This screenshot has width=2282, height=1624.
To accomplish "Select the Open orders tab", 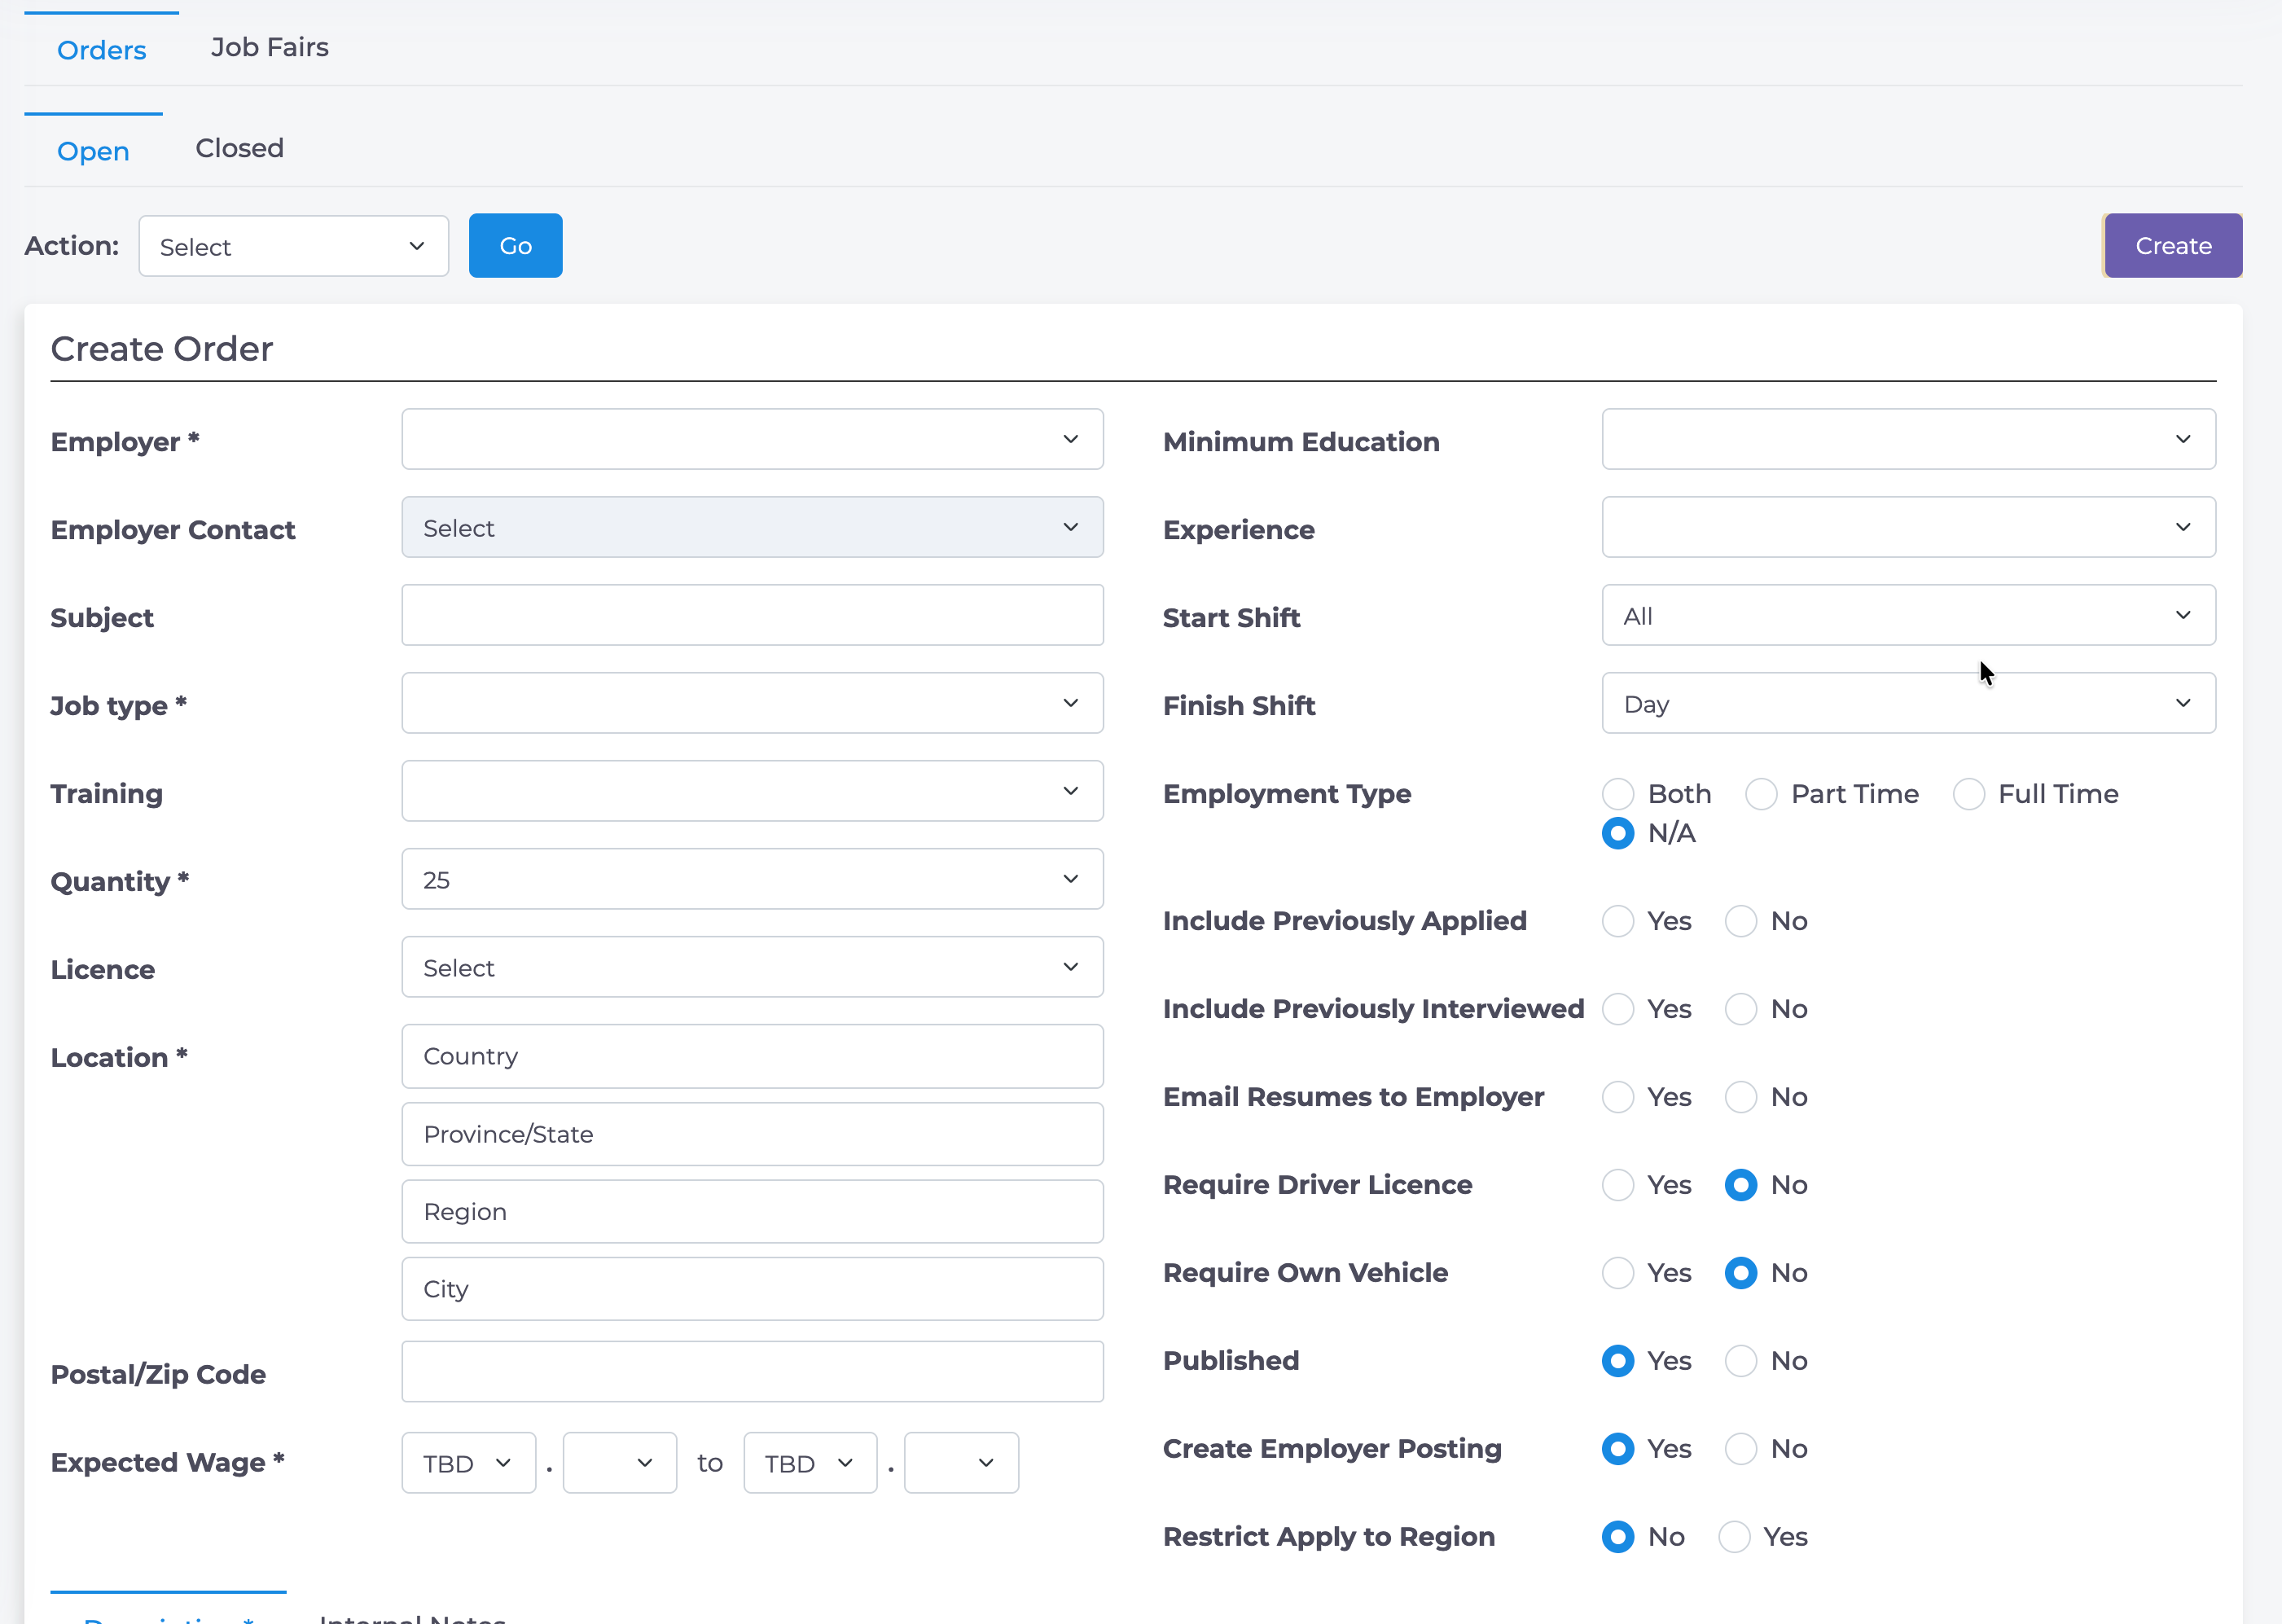I will 93,151.
